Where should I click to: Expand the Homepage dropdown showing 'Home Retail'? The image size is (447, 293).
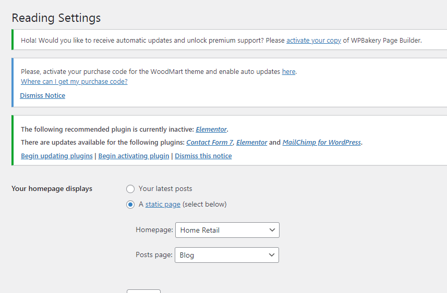227,230
